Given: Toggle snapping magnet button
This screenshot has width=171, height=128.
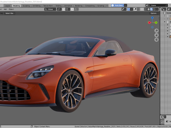Looking at the screenshot, I should (64, 9).
